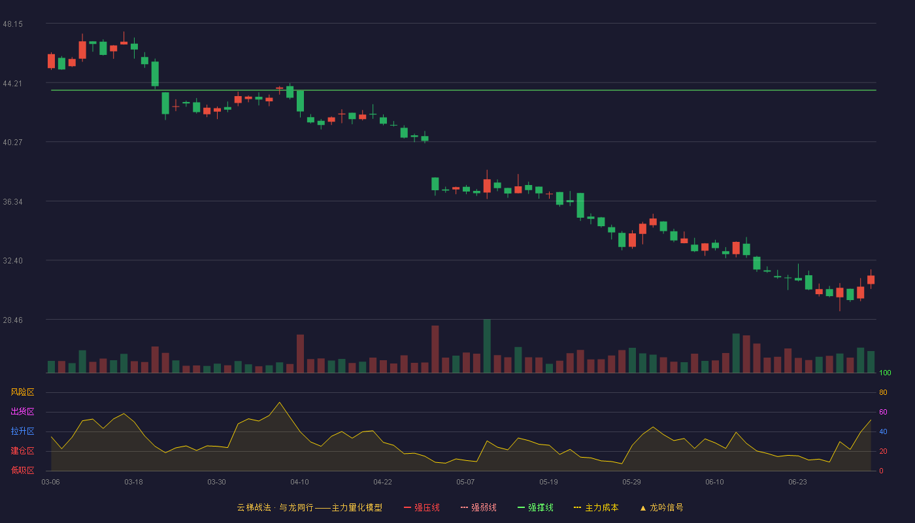The image size is (915, 523).
Task: Click the red 0 indicator scale value
Action: pyautogui.click(x=881, y=471)
